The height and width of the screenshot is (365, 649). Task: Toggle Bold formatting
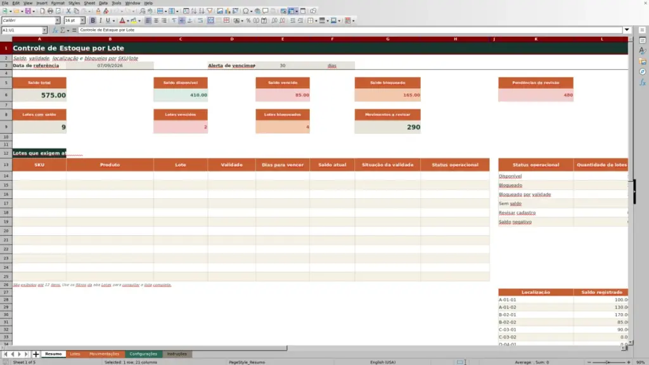click(93, 21)
